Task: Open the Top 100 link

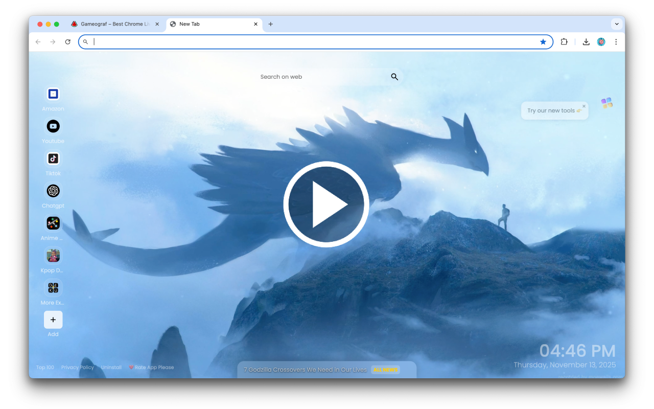Action: 45,367
